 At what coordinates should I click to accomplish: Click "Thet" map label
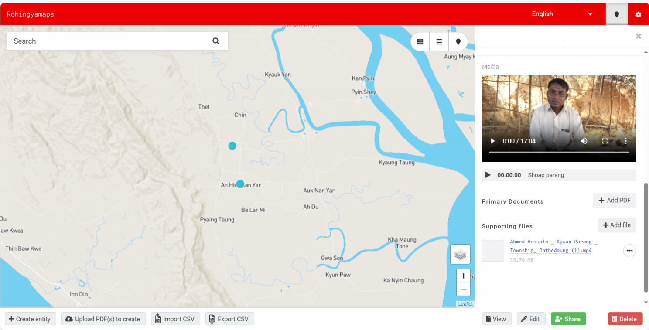point(204,107)
